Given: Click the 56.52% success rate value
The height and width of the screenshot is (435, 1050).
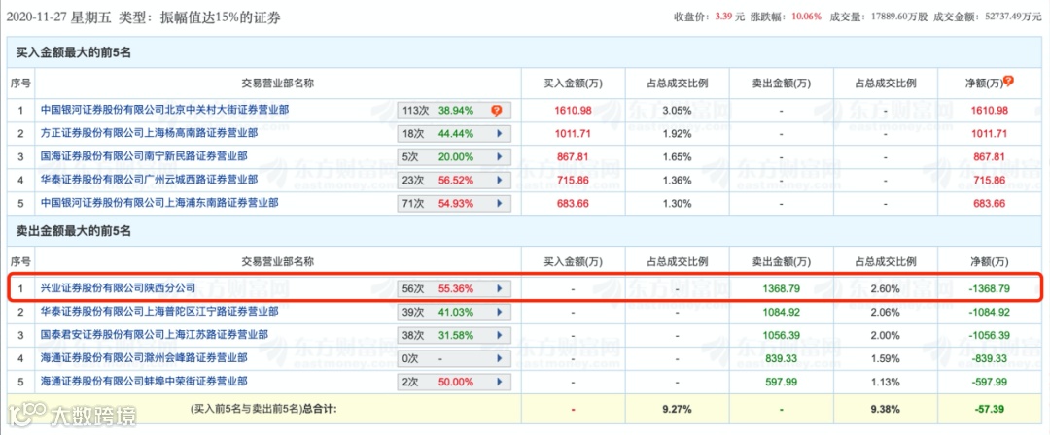Looking at the screenshot, I should pyautogui.click(x=455, y=180).
